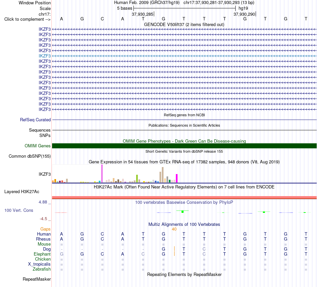This screenshot has width=317, height=287.
Task: Click the 'chr17:' base position label
Action: click(x=44, y=14)
